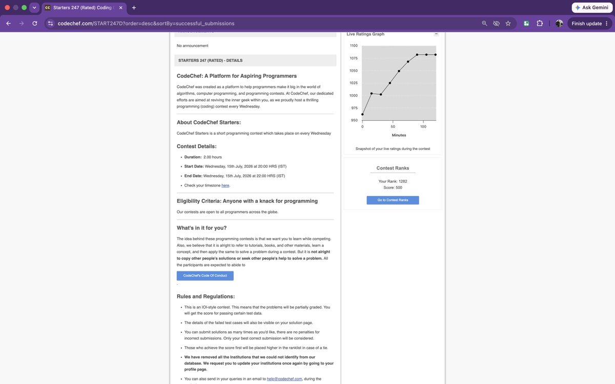Image resolution: width=615 pixels, height=384 pixels.
Task: Bookmark this page with the star icon
Action: (508, 24)
